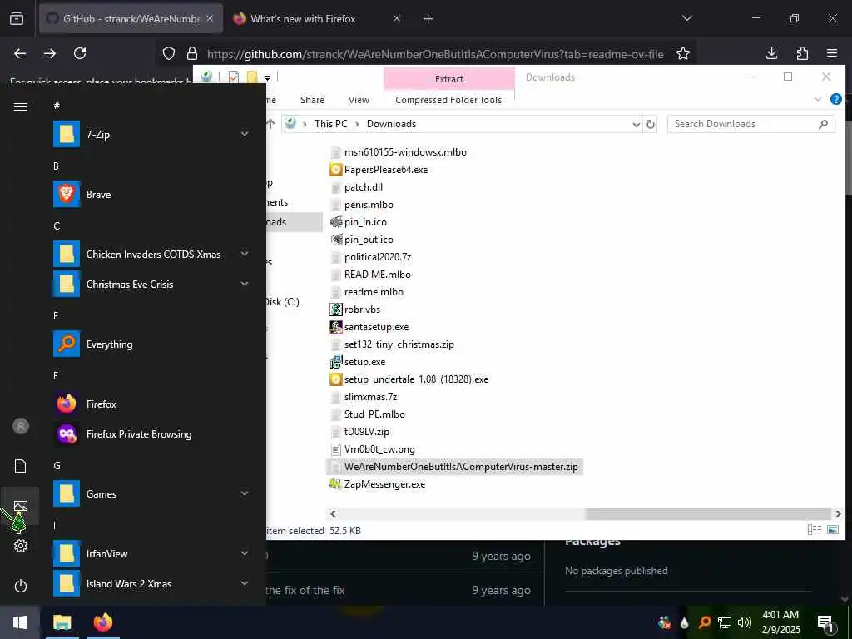The height and width of the screenshot is (639, 852).
Task: Open File Explorer from the taskbar
Action: [x=62, y=622]
